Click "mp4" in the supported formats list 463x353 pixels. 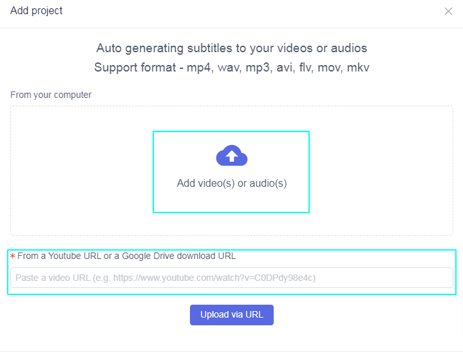tap(198, 68)
